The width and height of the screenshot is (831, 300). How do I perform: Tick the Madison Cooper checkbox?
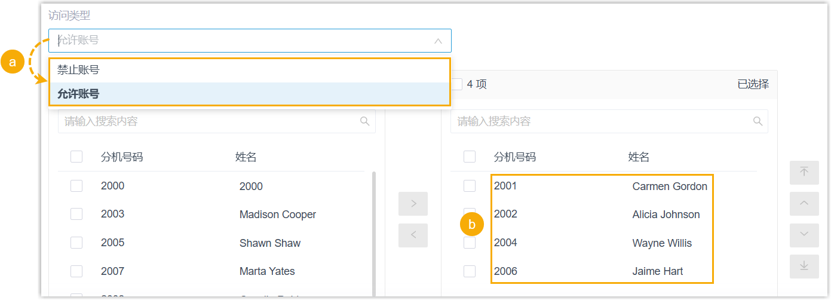point(76,214)
